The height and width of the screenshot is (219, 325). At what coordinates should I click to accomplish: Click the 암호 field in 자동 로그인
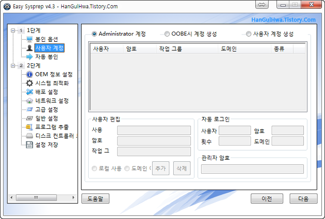tap(288, 130)
